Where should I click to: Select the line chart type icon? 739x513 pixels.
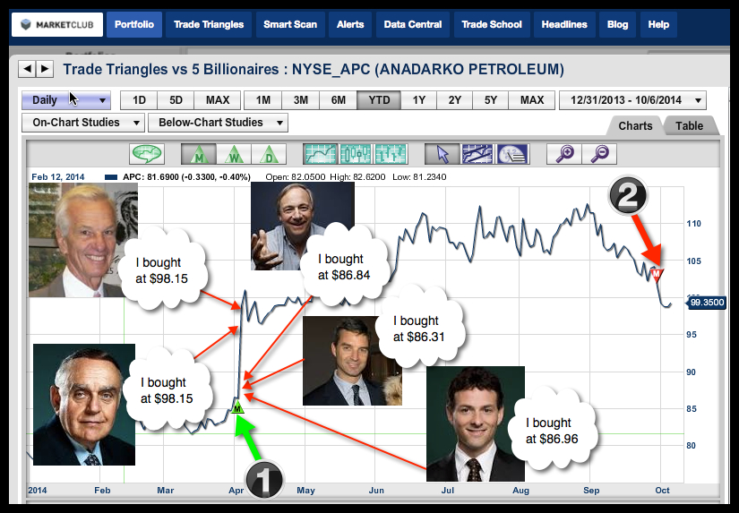click(x=320, y=154)
